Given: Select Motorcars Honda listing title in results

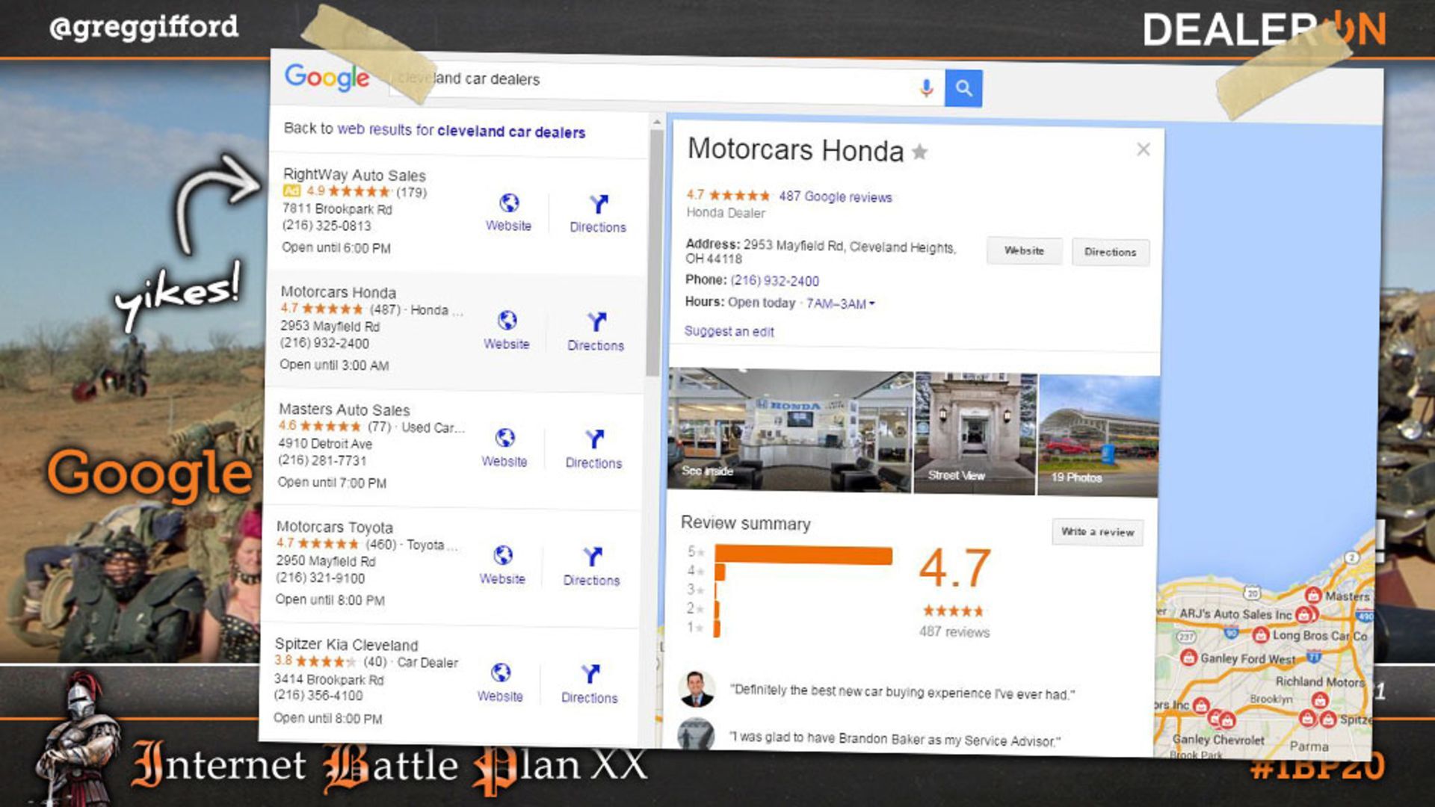Looking at the screenshot, I should click(x=339, y=292).
